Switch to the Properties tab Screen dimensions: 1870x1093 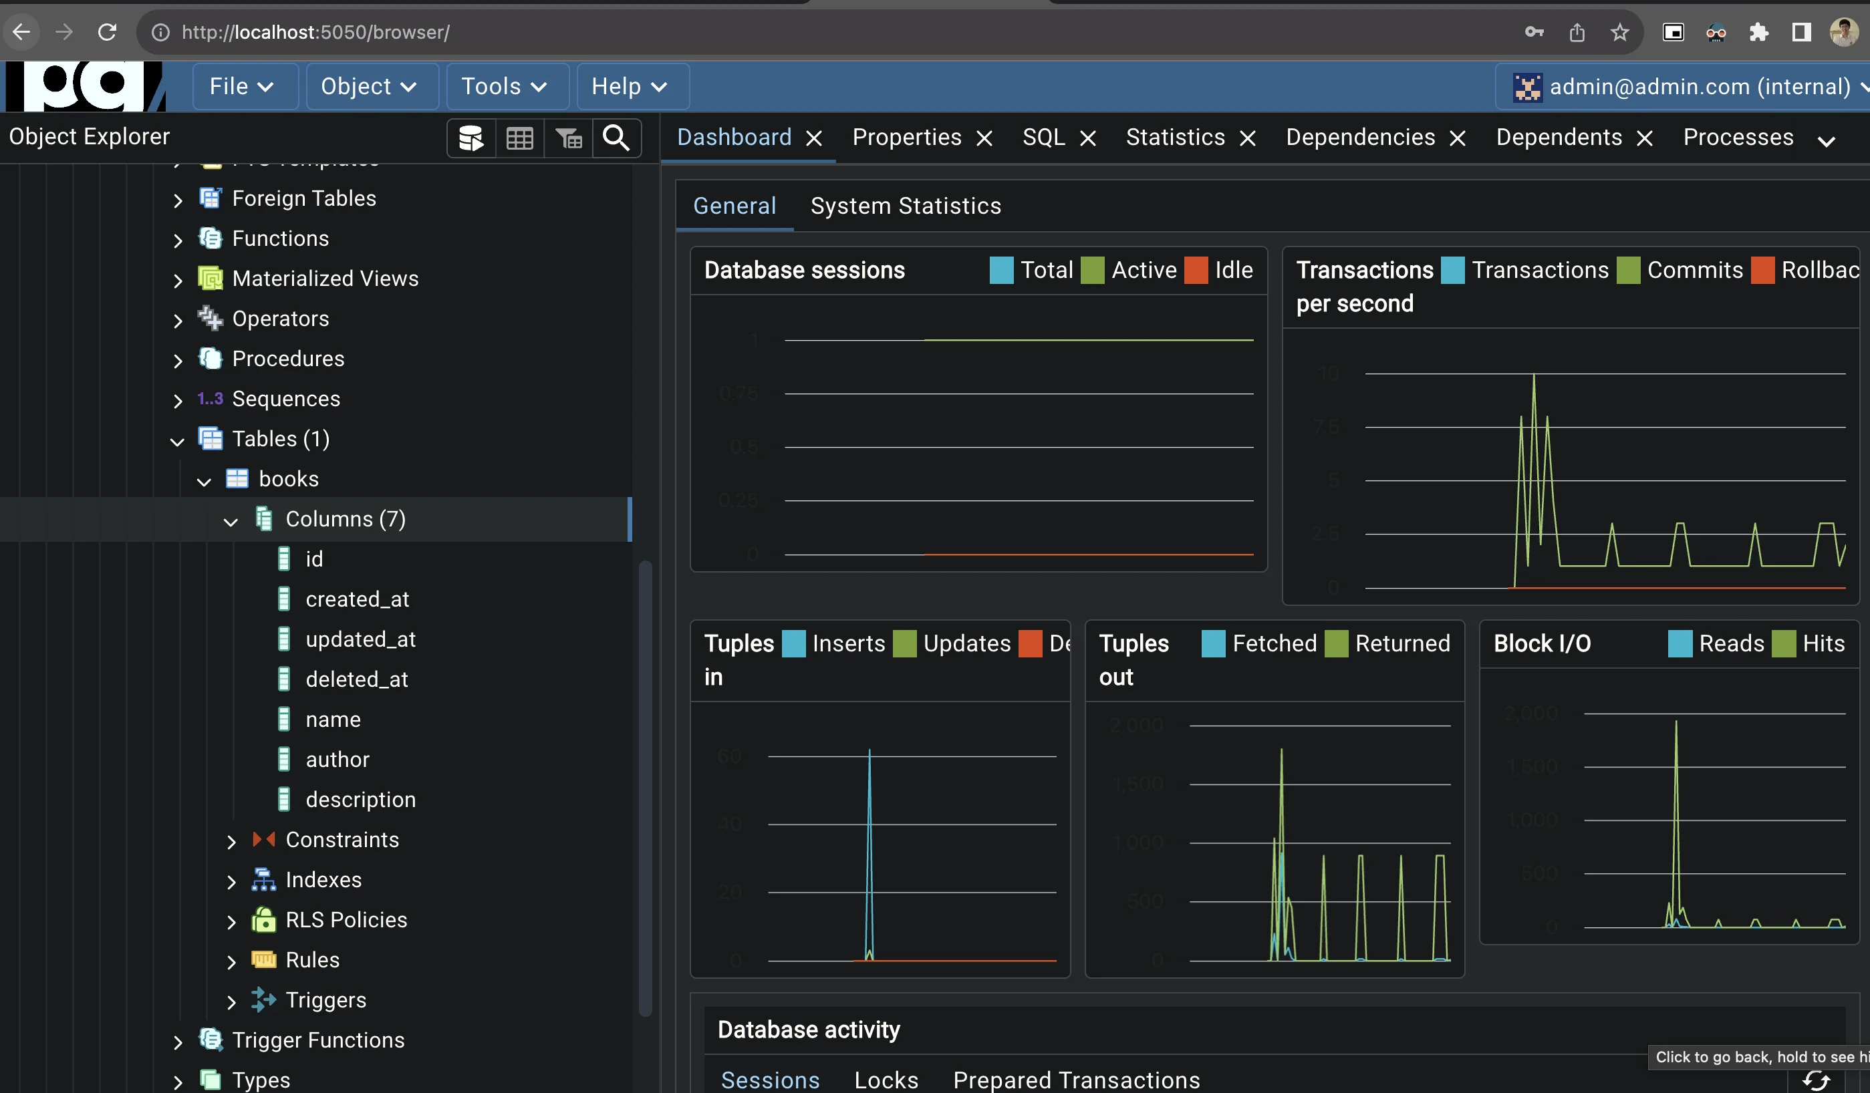click(907, 137)
